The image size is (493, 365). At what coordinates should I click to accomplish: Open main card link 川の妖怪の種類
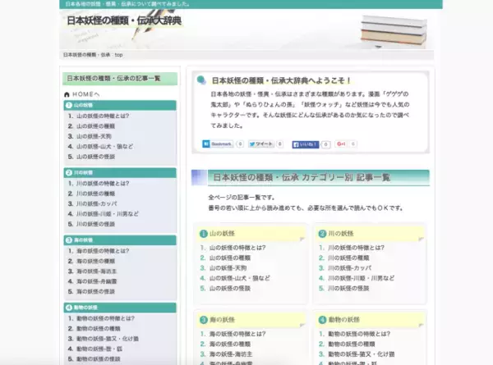pyautogui.click(x=348, y=258)
